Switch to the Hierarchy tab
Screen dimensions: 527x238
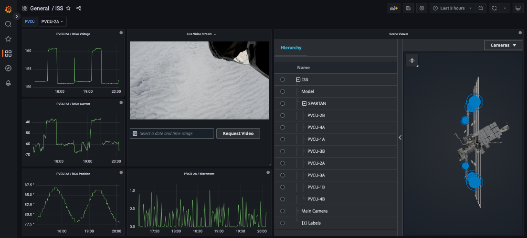pos(291,48)
